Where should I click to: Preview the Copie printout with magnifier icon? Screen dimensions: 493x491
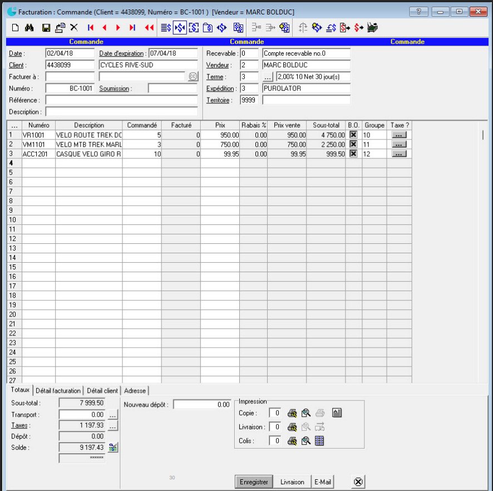pyautogui.click(x=306, y=413)
